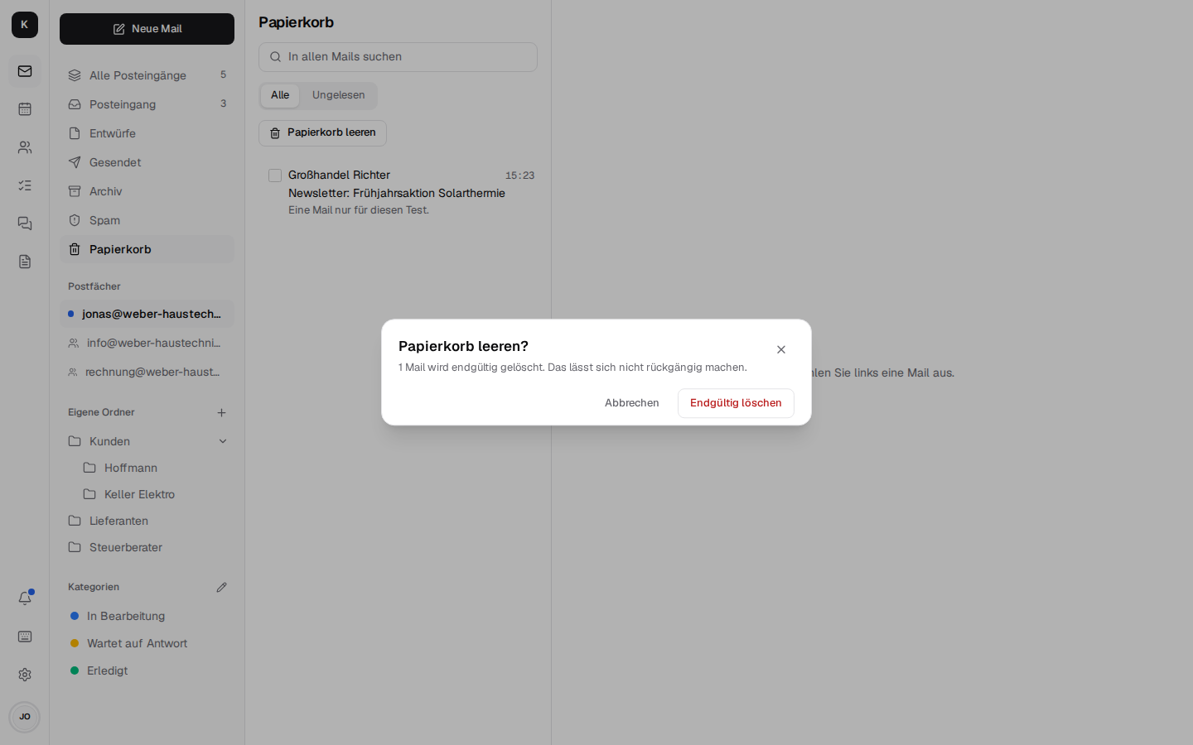This screenshot has width=1193, height=745.
Task: Open the Gesendet folder
Action: click(147, 162)
